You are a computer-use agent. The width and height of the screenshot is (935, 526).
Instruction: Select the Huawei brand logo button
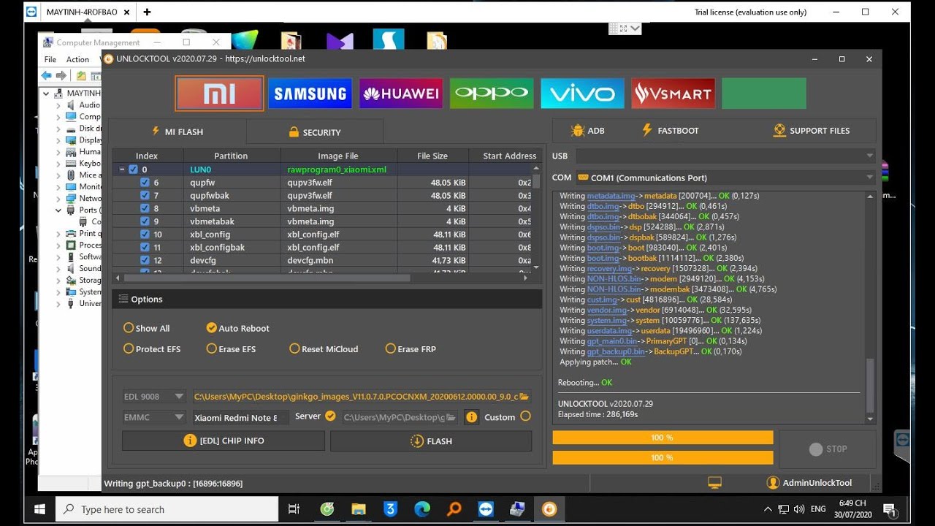[x=401, y=94]
